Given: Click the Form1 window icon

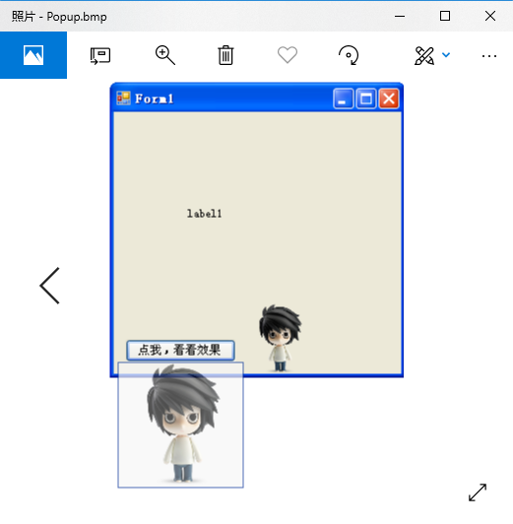Looking at the screenshot, I should pos(123,98).
